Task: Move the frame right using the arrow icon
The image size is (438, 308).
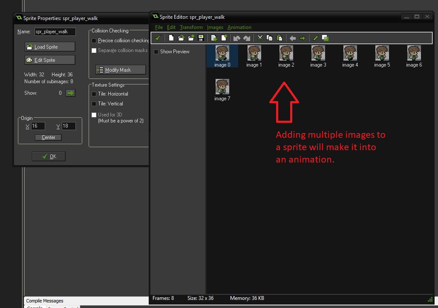Action: point(302,38)
